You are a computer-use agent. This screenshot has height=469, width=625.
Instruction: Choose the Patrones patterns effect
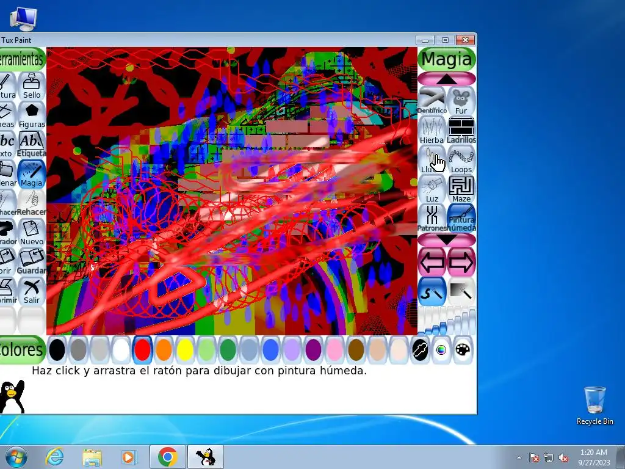point(432,218)
